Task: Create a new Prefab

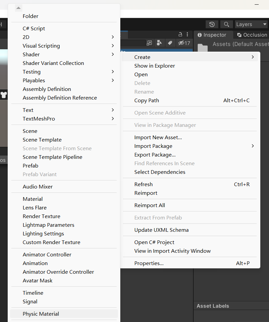Action: click(64, 165)
